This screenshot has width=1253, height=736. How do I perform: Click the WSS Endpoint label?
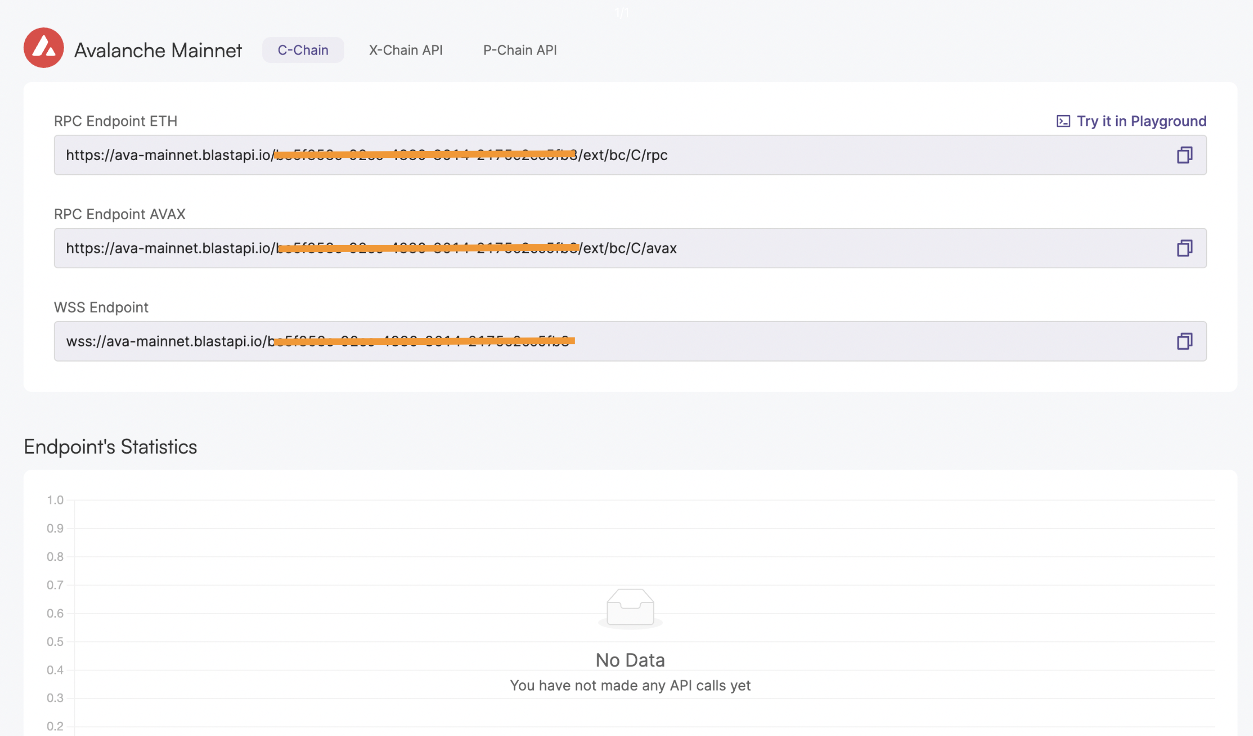click(x=101, y=308)
